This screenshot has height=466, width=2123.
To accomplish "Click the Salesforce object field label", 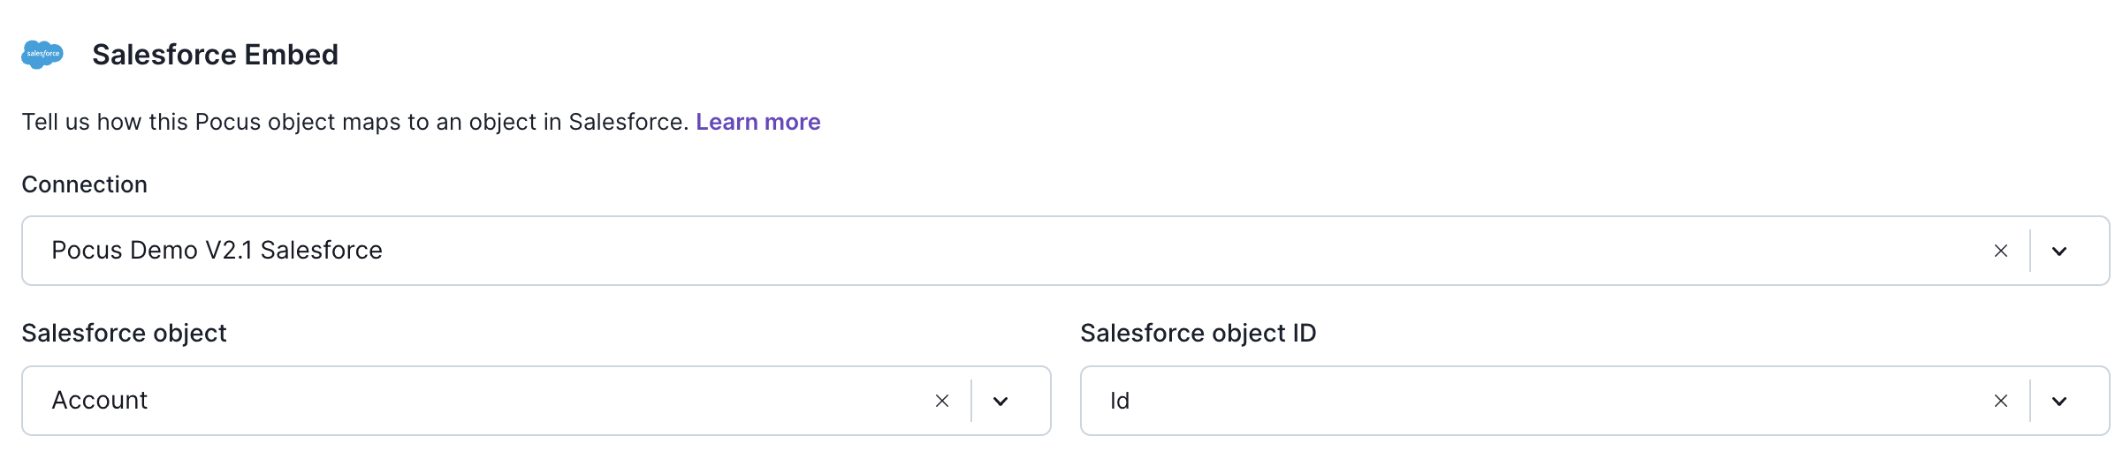I will point(124,333).
